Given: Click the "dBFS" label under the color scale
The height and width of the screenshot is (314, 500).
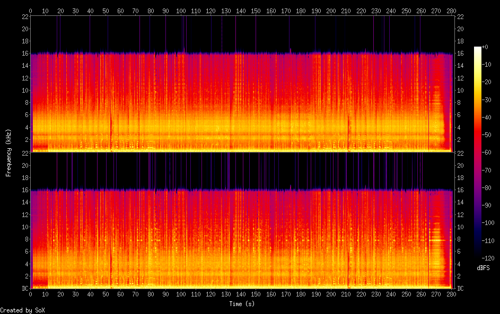Looking at the screenshot, I should click(483, 268).
